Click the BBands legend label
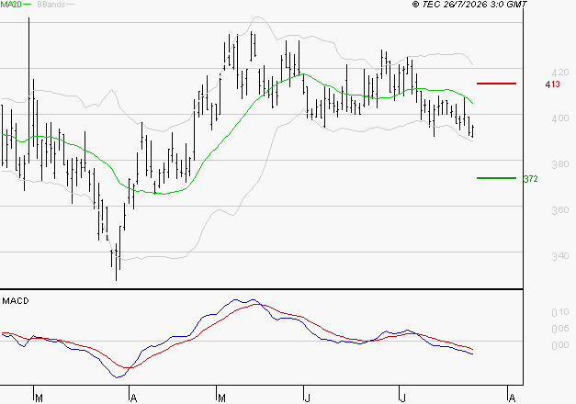This screenshot has height=404, width=576. tap(51, 5)
